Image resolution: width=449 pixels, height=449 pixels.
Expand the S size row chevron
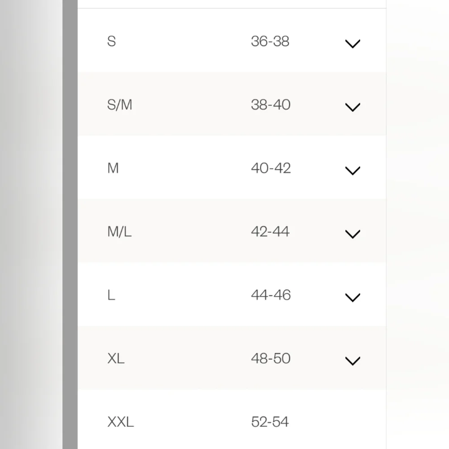pos(352,44)
